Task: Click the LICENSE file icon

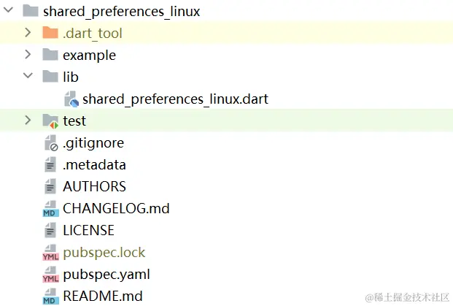Action: coord(50,231)
